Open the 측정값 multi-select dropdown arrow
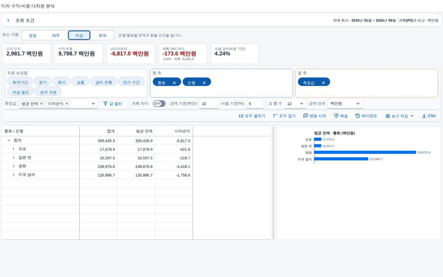Viewport: 443px width, 277px height. (93, 104)
